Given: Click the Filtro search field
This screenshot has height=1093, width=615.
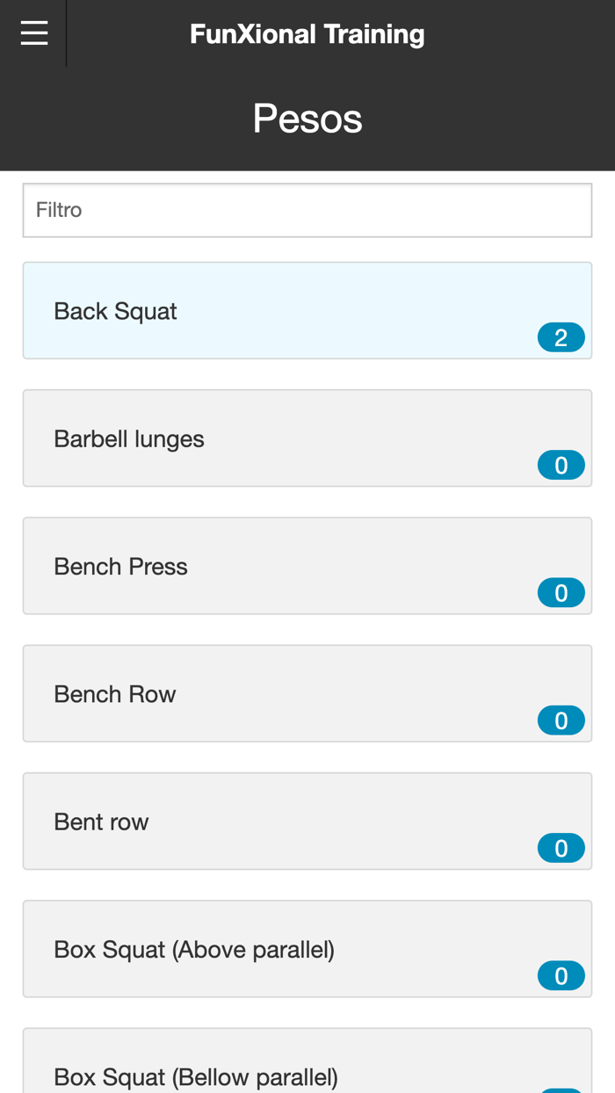Looking at the screenshot, I should coord(307,210).
